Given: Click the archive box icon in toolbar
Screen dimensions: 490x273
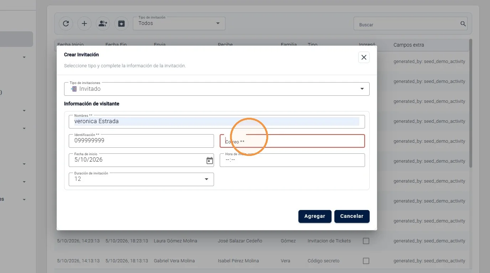Looking at the screenshot, I should tap(121, 23).
